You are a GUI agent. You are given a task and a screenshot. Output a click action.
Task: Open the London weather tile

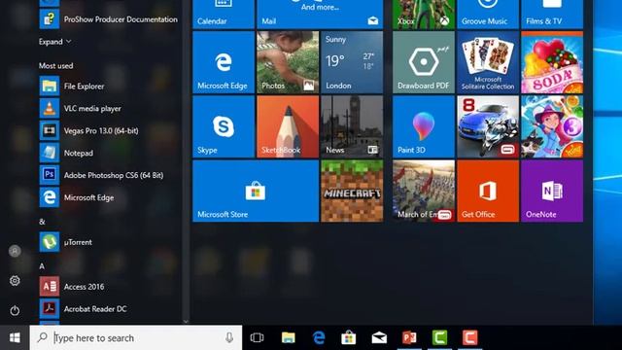[352, 62]
